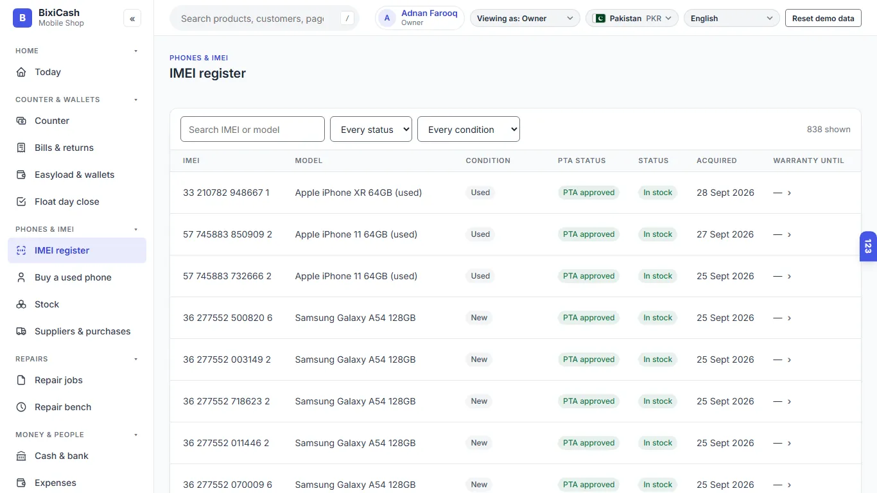Go to Today in the sidebar
The height and width of the screenshot is (493, 877).
click(x=77, y=72)
